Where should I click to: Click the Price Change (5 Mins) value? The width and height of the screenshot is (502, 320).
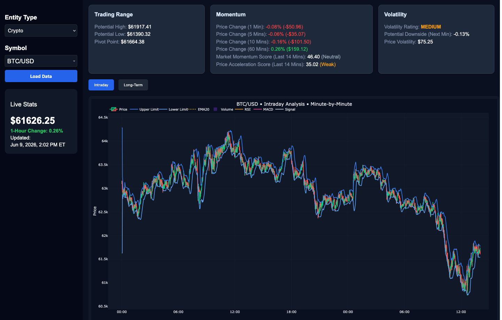[x=287, y=34]
